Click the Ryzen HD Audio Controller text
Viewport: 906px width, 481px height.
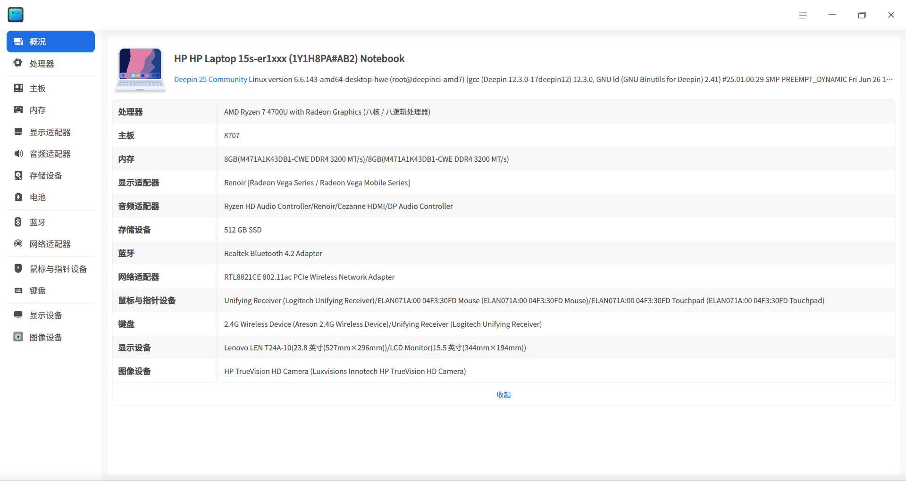click(338, 206)
